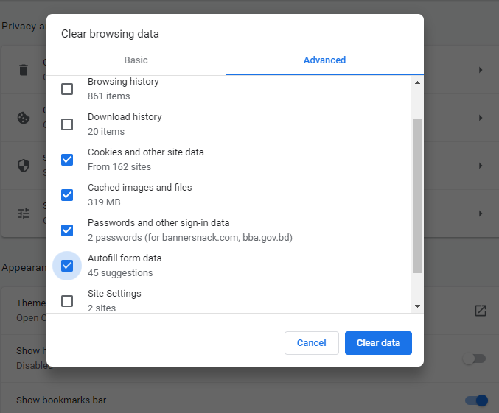Click the site settings sliders icon
This screenshot has height=413, width=499.
[x=24, y=213]
